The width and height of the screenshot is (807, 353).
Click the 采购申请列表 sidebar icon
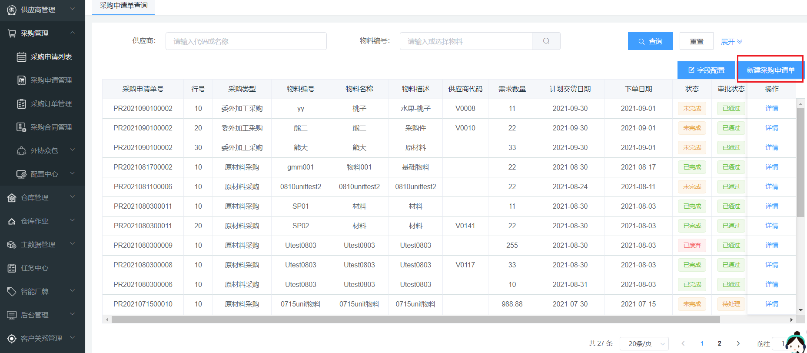(21, 57)
